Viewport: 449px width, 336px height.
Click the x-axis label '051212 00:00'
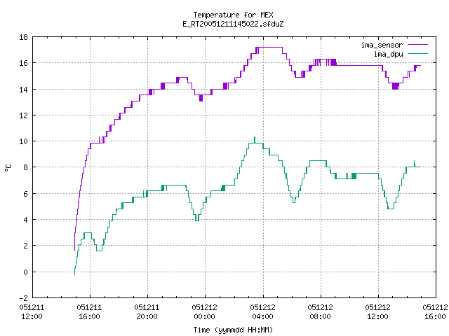(204, 311)
